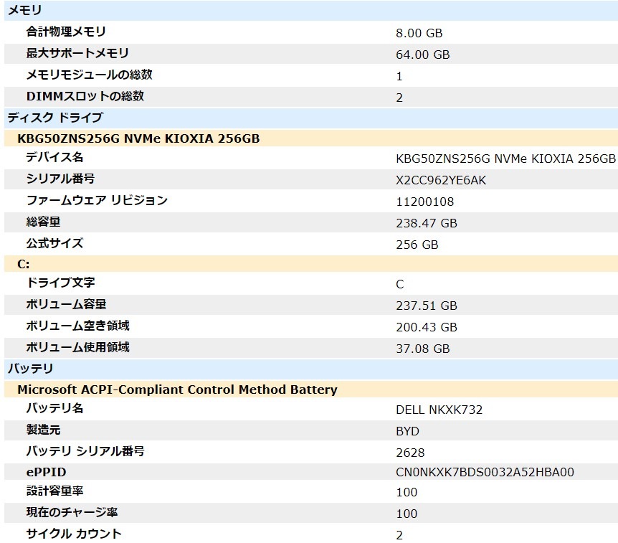Click the ドライブ文字 value C

(x=399, y=284)
